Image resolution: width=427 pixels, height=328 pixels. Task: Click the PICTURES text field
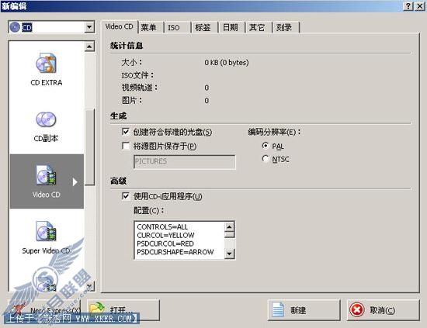tap(184, 161)
